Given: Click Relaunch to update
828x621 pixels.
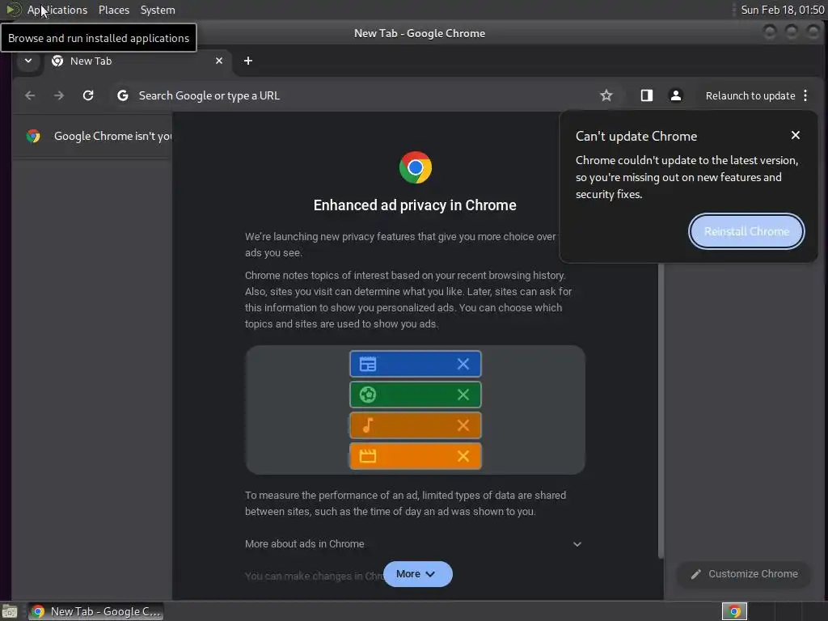Looking at the screenshot, I should tap(750, 95).
